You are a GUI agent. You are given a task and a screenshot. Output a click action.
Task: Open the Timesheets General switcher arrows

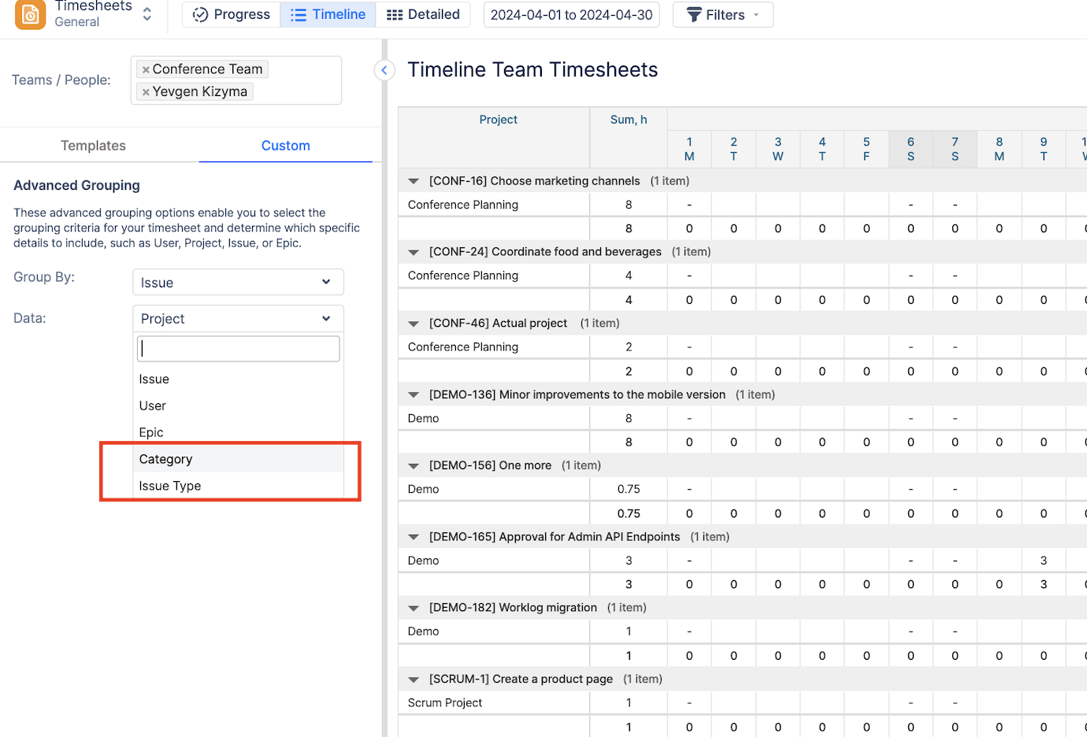pyautogui.click(x=147, y=14)
